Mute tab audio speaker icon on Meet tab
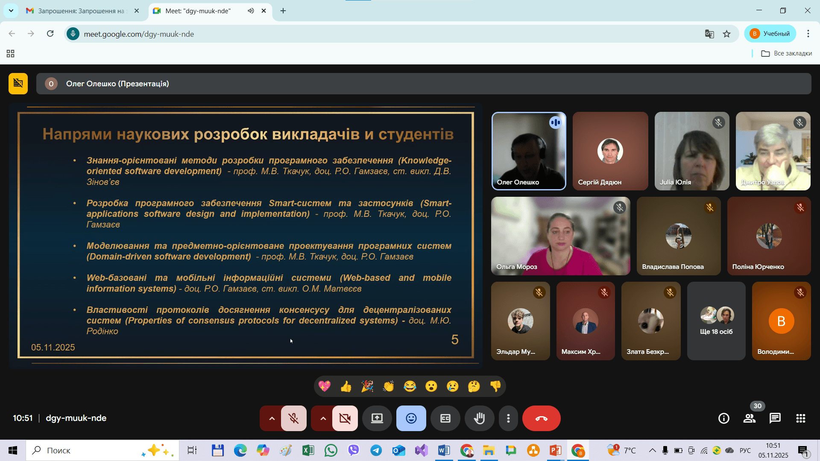 251,11
